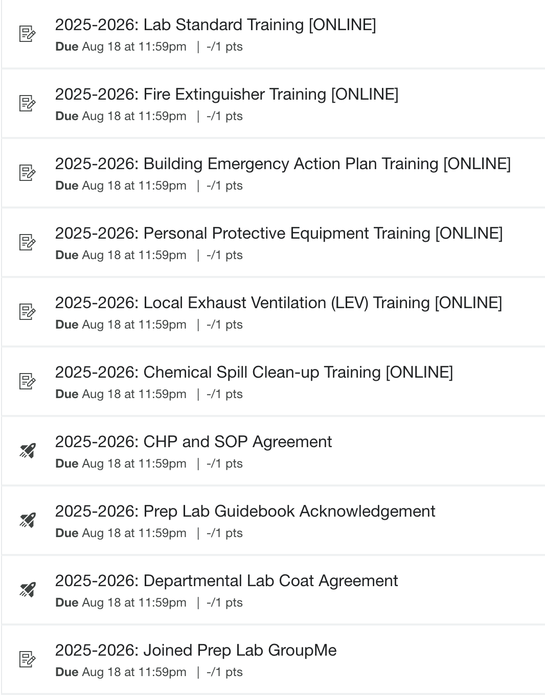
Task: Open Departmental Lab Coat Agreement
Action: 226,581
